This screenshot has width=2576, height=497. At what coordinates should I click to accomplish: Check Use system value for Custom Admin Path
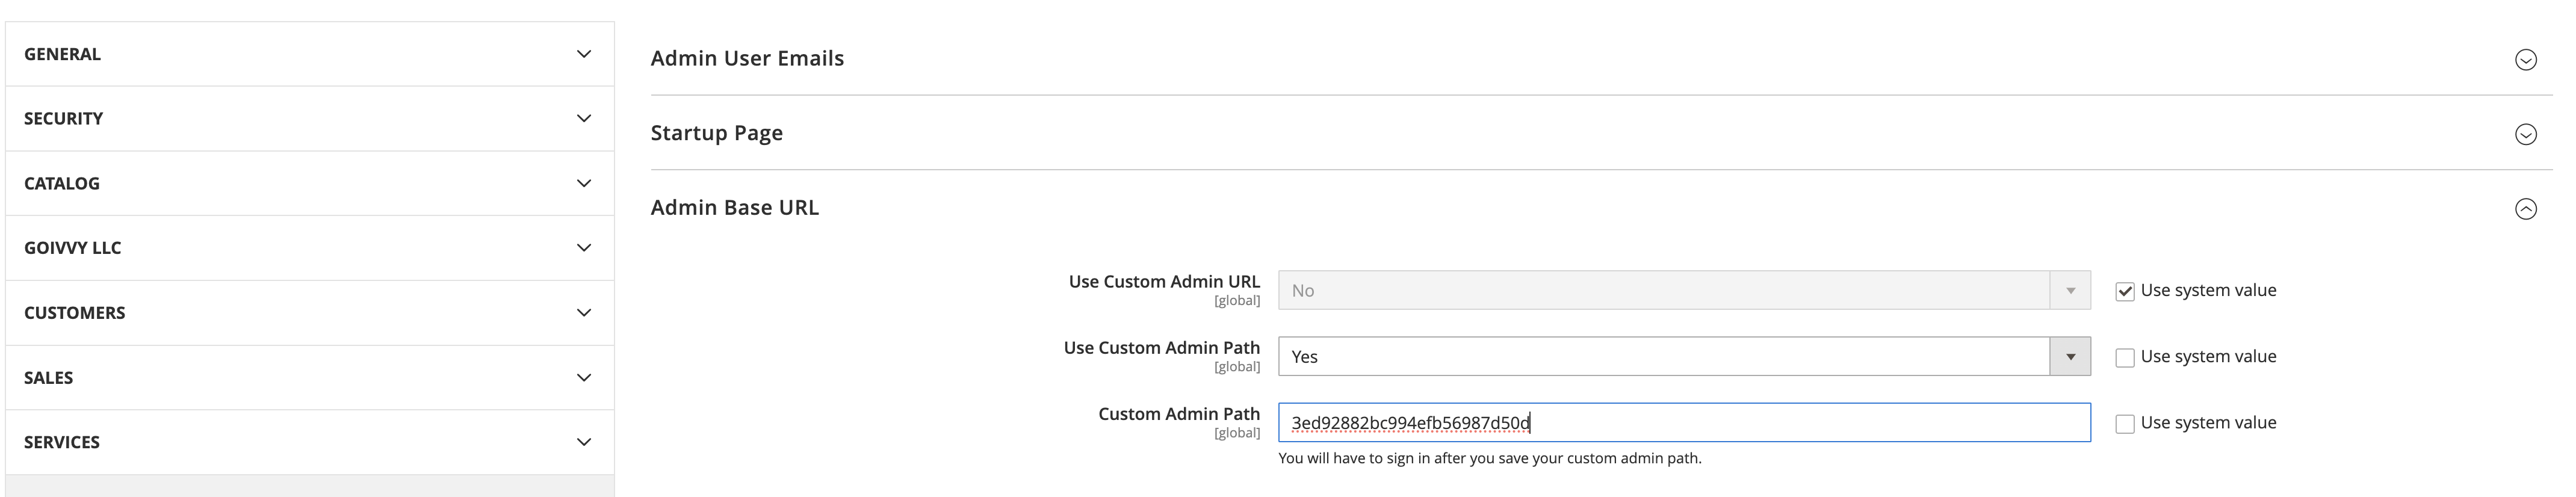point(2125,423)
